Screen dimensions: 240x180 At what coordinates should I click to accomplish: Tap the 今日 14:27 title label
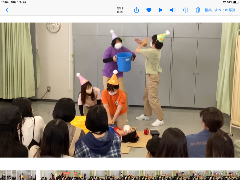click(x=120, y=10)
